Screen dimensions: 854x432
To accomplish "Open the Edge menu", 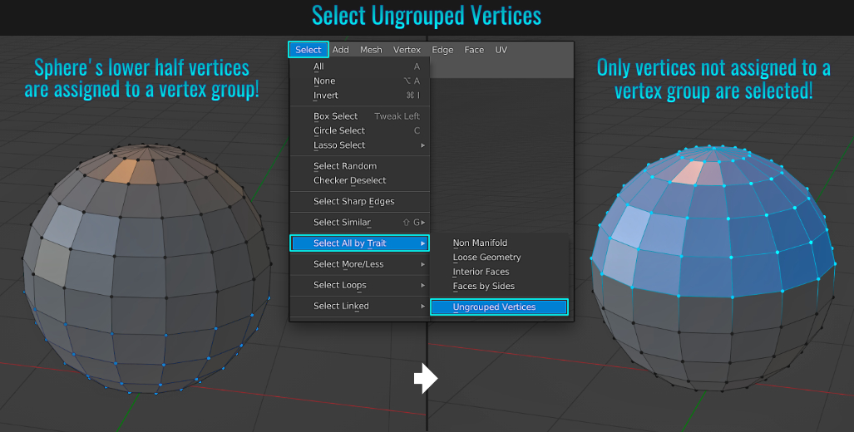I will (x=442, y=50).
